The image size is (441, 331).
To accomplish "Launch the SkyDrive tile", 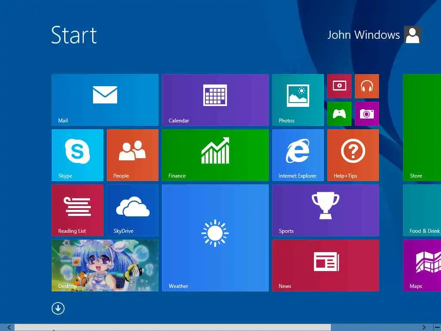I will 133,210.
